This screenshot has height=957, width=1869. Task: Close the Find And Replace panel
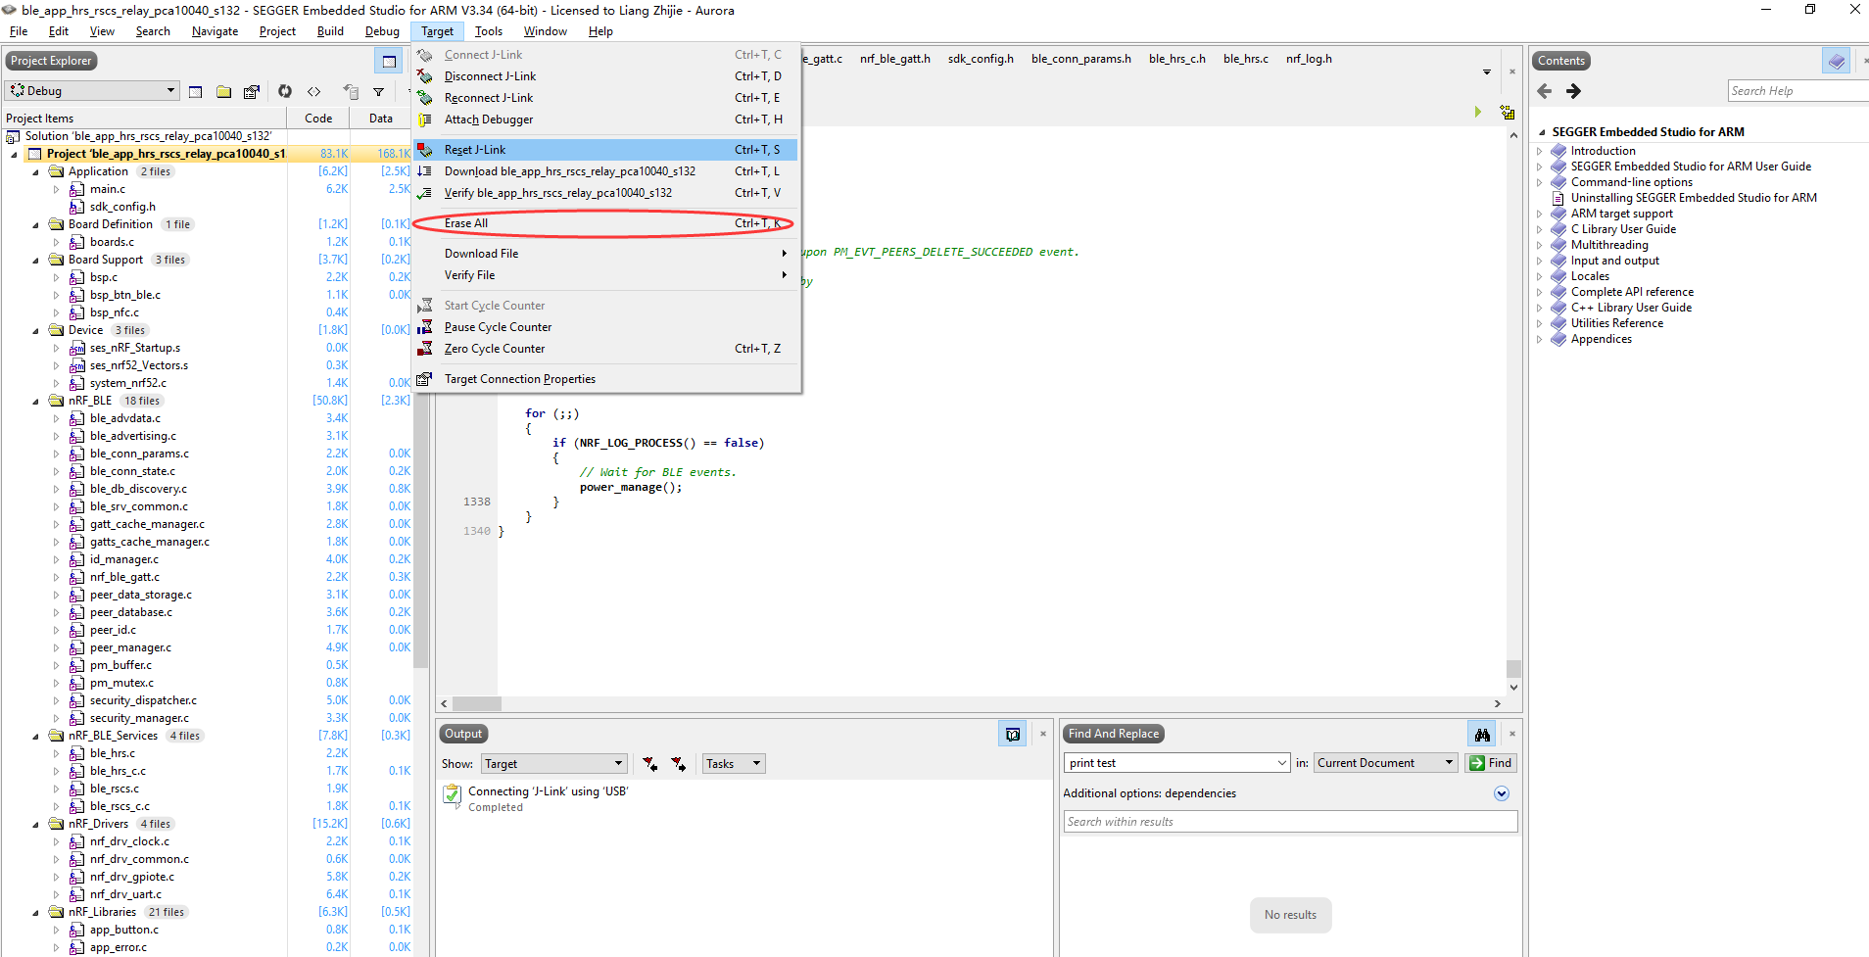(x=1512, y=734)
